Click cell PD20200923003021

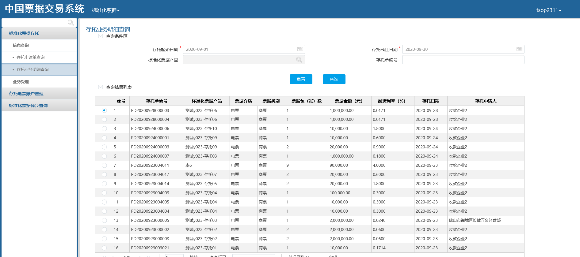coord(150,248)
